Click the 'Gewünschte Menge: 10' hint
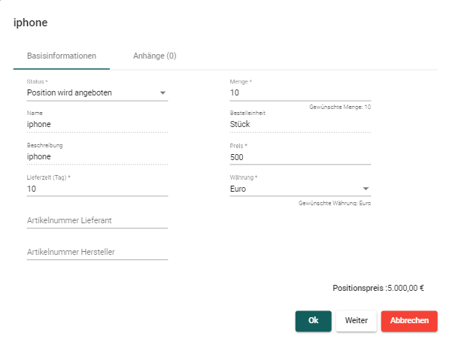The height and width of the screenshot is (339, 449). (340, 107)
